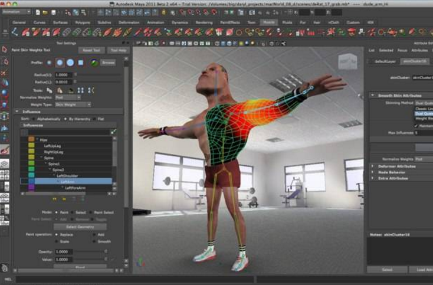
Task: Adjust the Opacity slider
Action: pos(94,253)
